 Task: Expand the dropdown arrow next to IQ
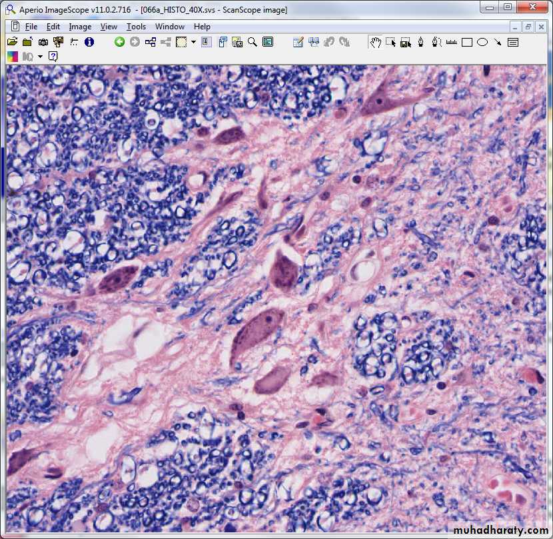click(40, 57)
